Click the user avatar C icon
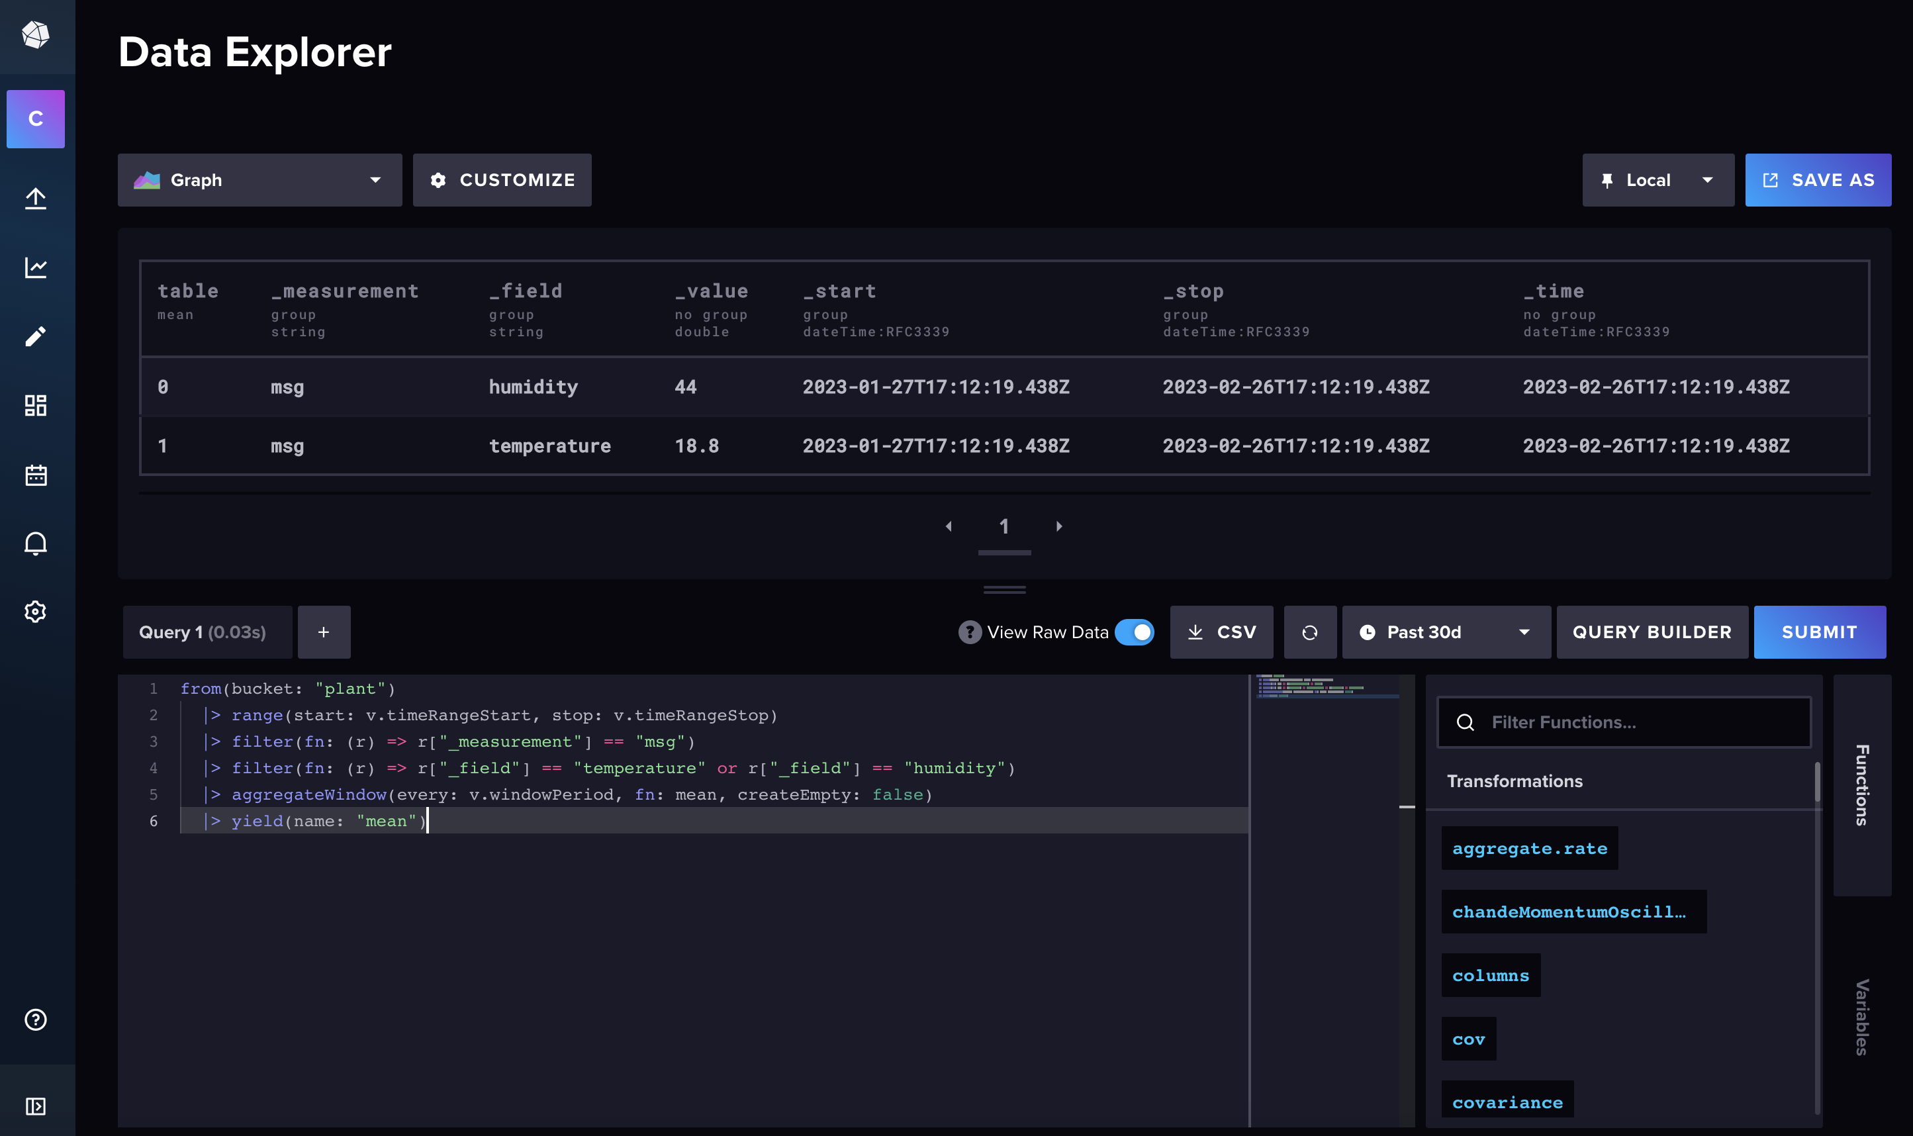Screen dimensions: 1913x1136 pos(36,118)
